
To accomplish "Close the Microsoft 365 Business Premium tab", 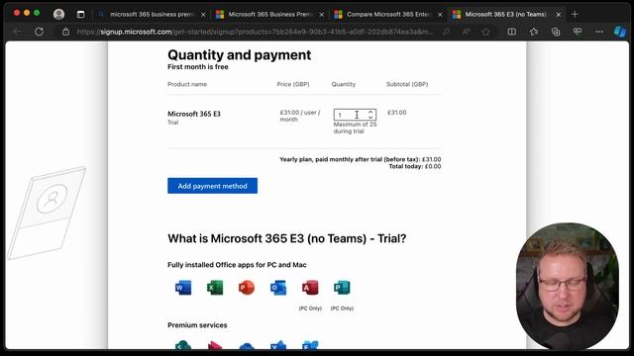I will [321, 15].
